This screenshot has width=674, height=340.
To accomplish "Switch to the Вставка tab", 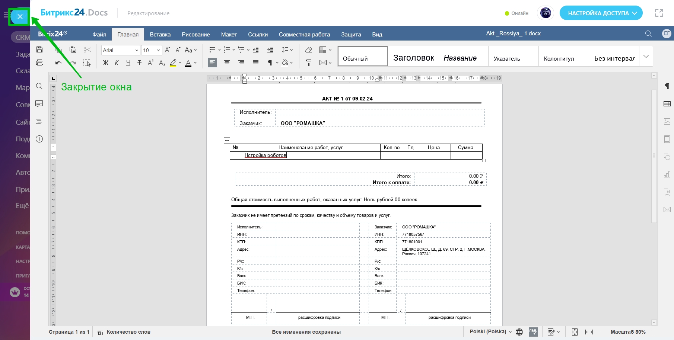I will click(160, 35).
